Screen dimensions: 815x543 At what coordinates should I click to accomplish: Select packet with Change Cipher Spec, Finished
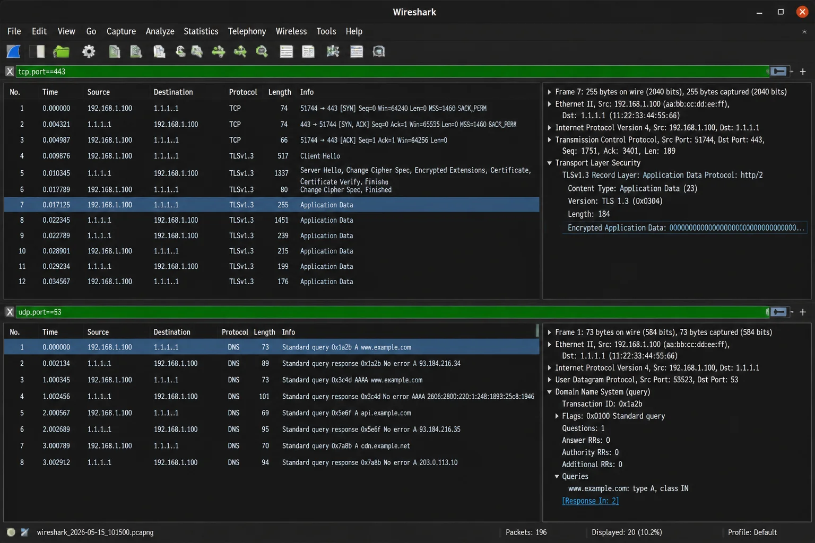pyautogui.click(x=272, y=189)
